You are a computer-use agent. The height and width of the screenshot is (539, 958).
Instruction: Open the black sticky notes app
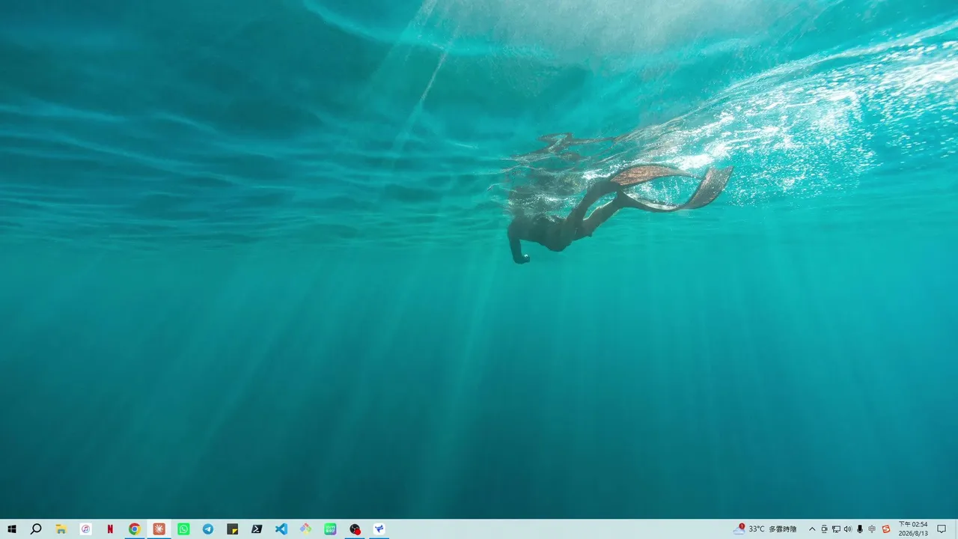coord(232,529)
